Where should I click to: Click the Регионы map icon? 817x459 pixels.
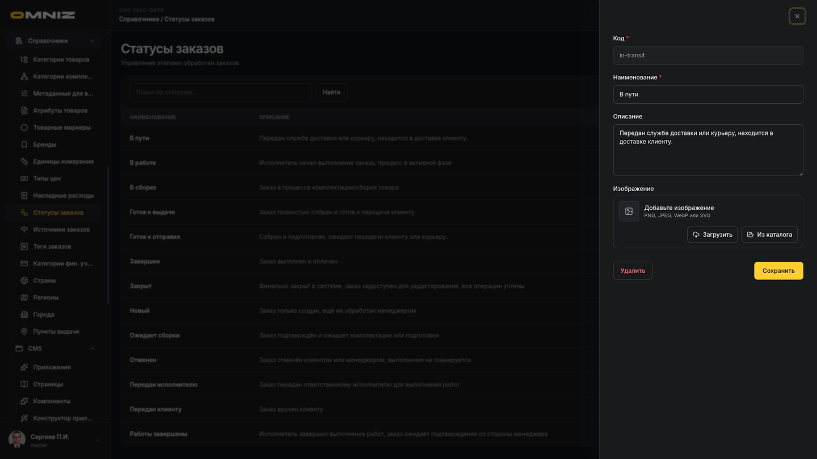click(x=24, y=297)
